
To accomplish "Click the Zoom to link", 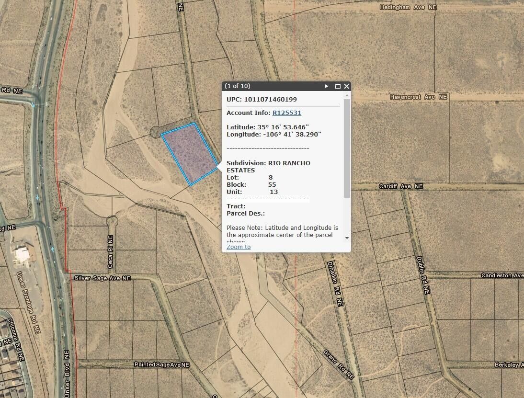I will point(239,247).
